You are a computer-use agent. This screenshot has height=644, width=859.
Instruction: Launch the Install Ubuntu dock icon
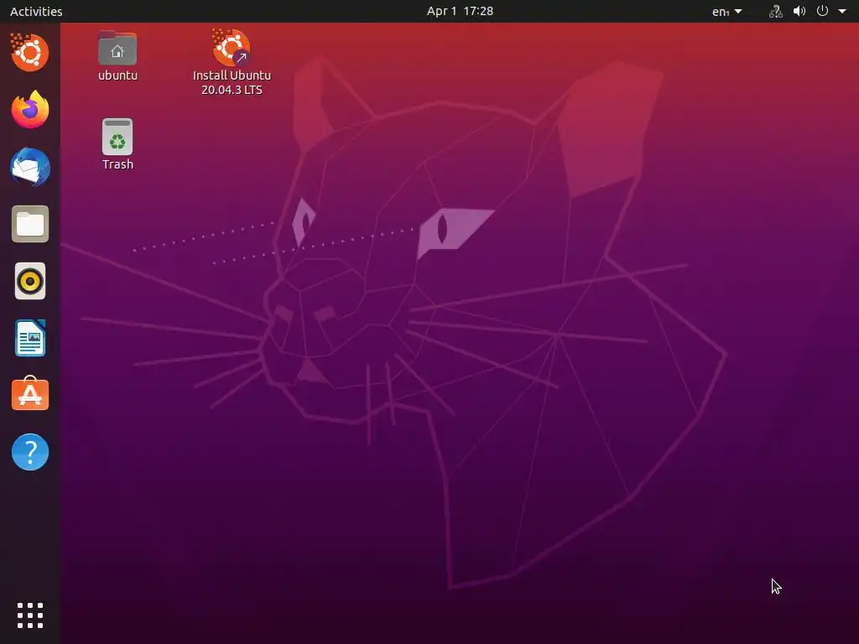(x=29, y=53)
